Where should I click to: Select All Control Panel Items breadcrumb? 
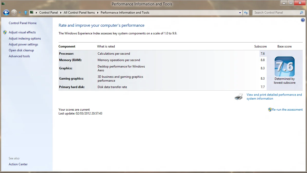pyautogui.click(x=79, y=13)
